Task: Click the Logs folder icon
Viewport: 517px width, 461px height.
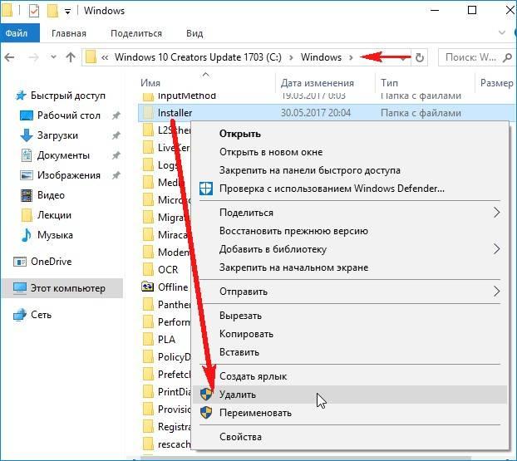Action: click(x=149, y=164)
